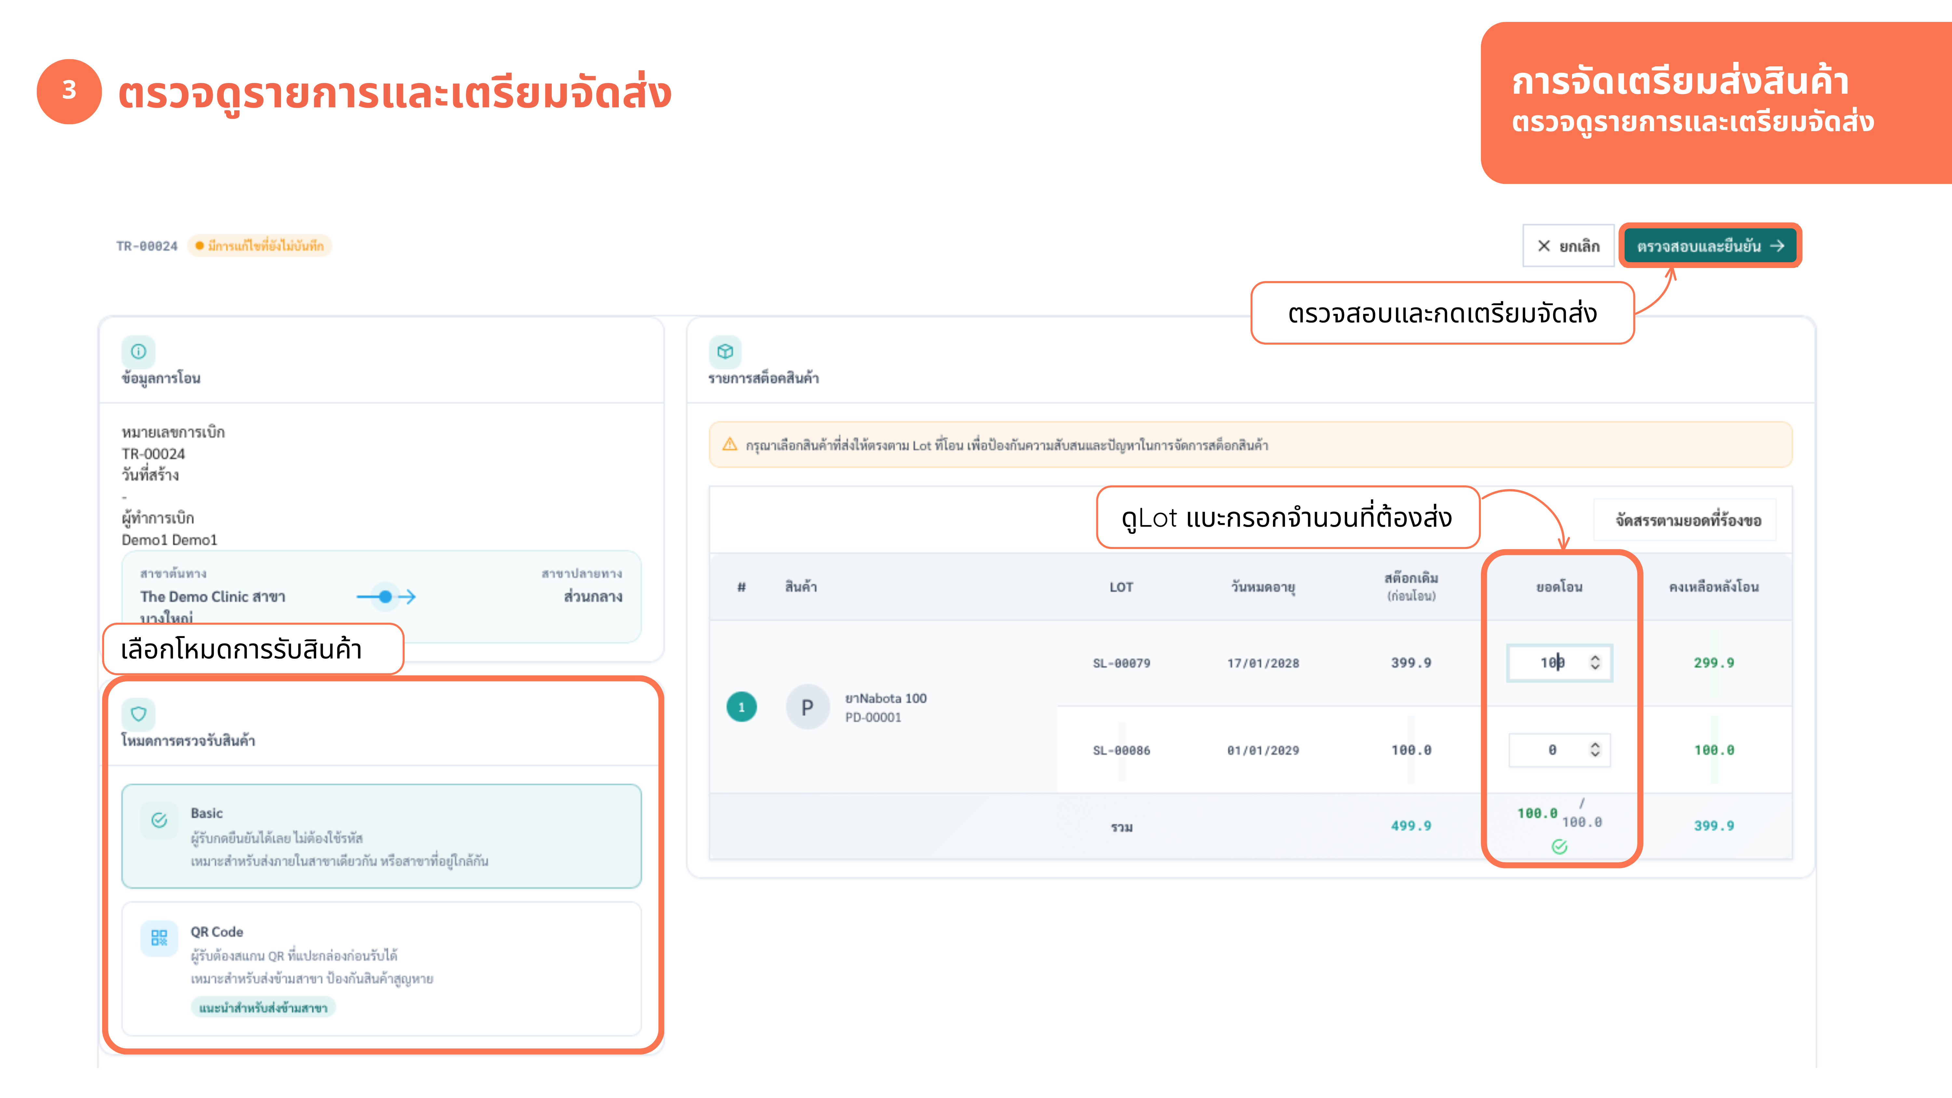Click the green check icon under the ยอดโอน total

point(1559,847)
